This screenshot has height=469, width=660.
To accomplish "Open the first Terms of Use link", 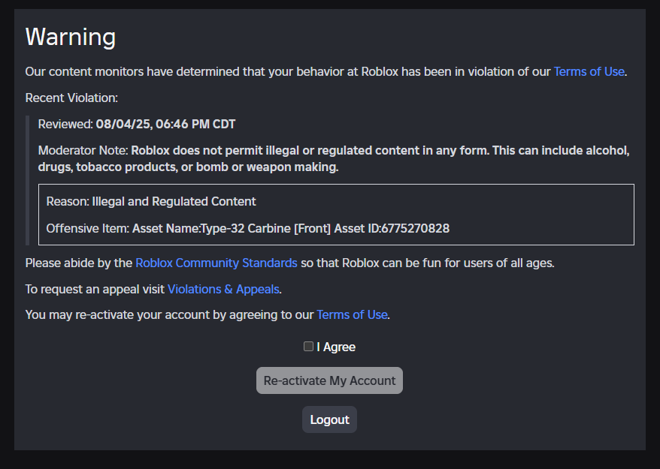I will (589, 71).
